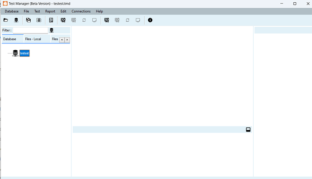
Task: Click the open folder toolbar icon
Action: (6, 20)
